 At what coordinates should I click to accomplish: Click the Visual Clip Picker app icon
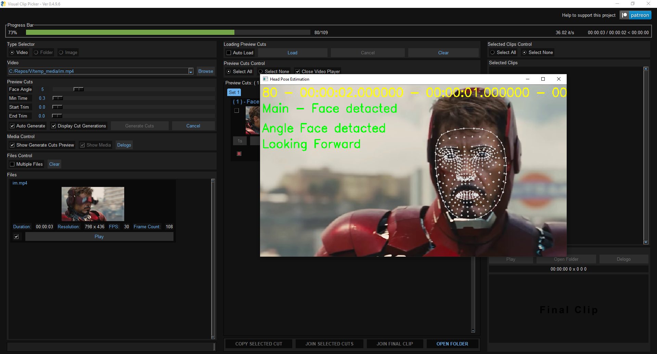3,4
